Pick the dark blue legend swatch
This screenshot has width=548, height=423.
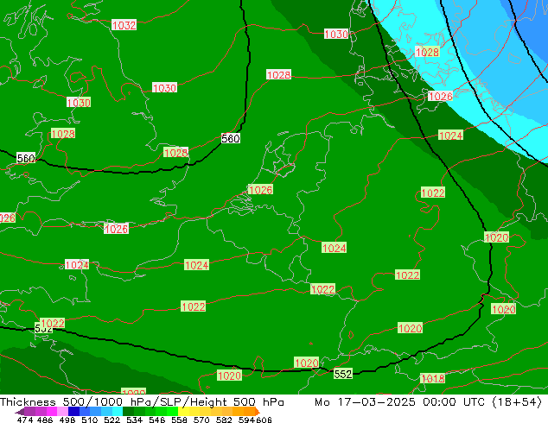73,411
